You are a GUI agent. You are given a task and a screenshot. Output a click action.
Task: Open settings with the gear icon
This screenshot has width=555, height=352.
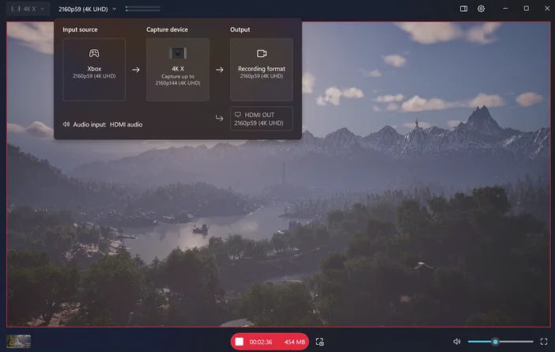(481, 9)
